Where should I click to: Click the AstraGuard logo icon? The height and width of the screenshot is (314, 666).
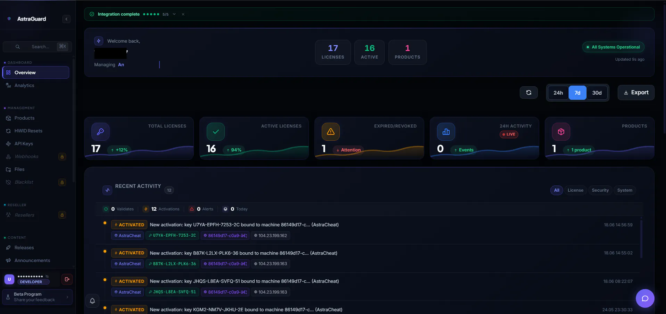(9, 19)
